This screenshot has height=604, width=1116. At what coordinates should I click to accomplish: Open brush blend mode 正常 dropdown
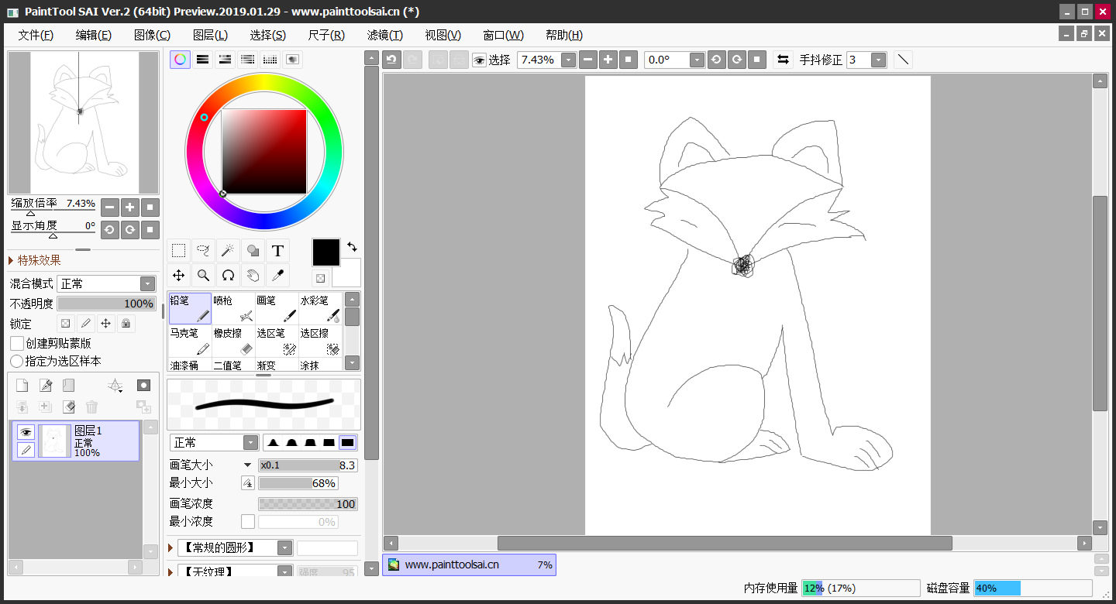tap(250, 442)
